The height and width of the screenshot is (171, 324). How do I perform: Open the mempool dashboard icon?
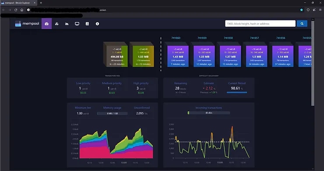(46, 24)
